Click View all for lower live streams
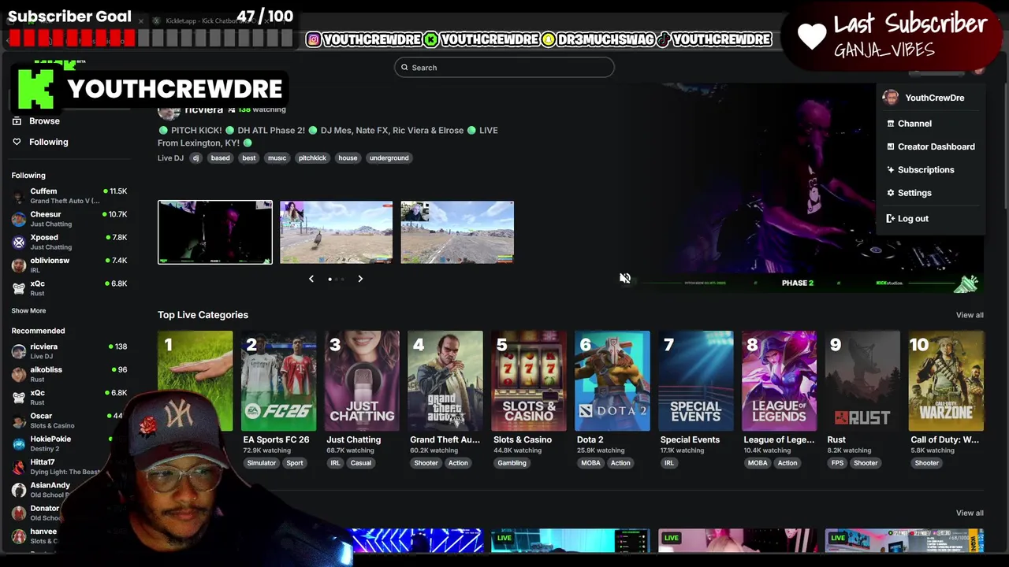This screenshot has height=567, width=1009. point(970,513)
